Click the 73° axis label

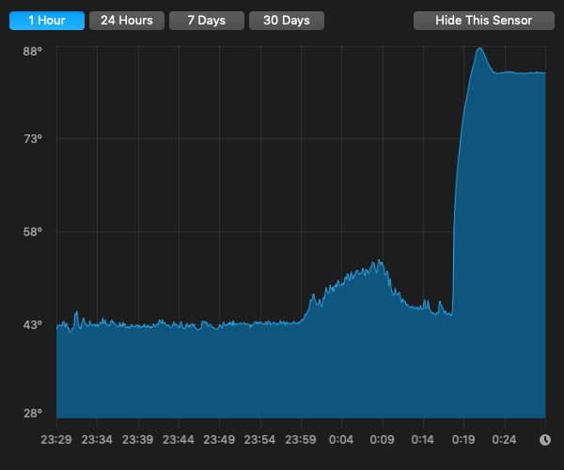[x=33, y=138]
